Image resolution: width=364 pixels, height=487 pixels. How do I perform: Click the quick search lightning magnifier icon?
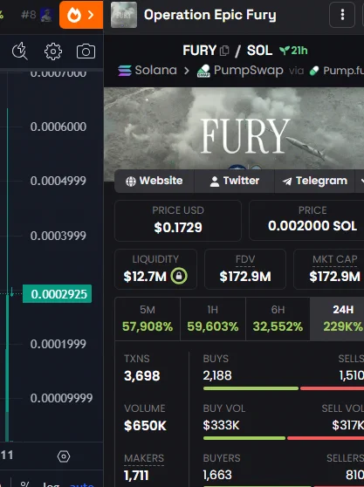click(x=20, y=51)
